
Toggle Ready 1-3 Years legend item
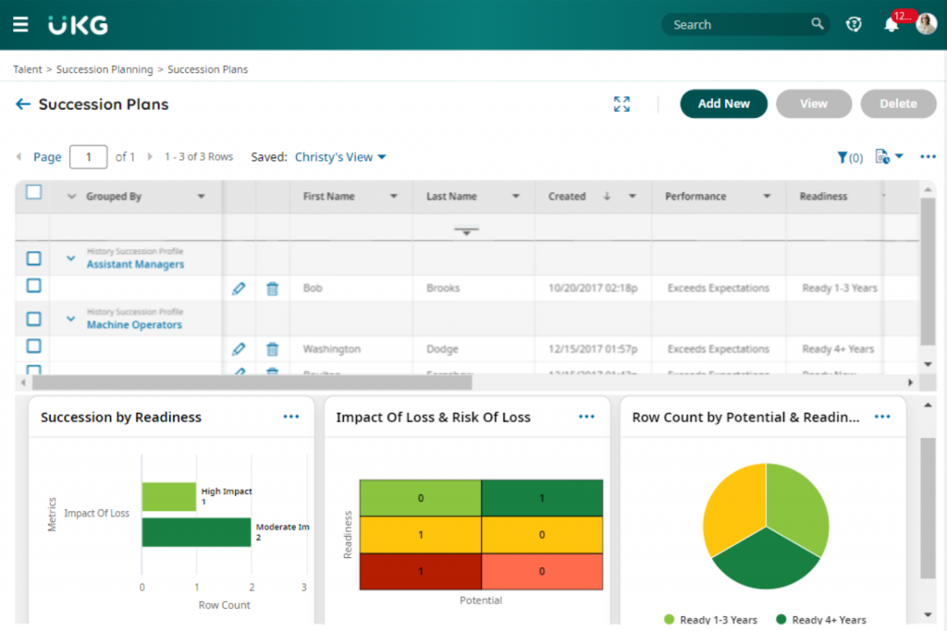tap(710, 620)
